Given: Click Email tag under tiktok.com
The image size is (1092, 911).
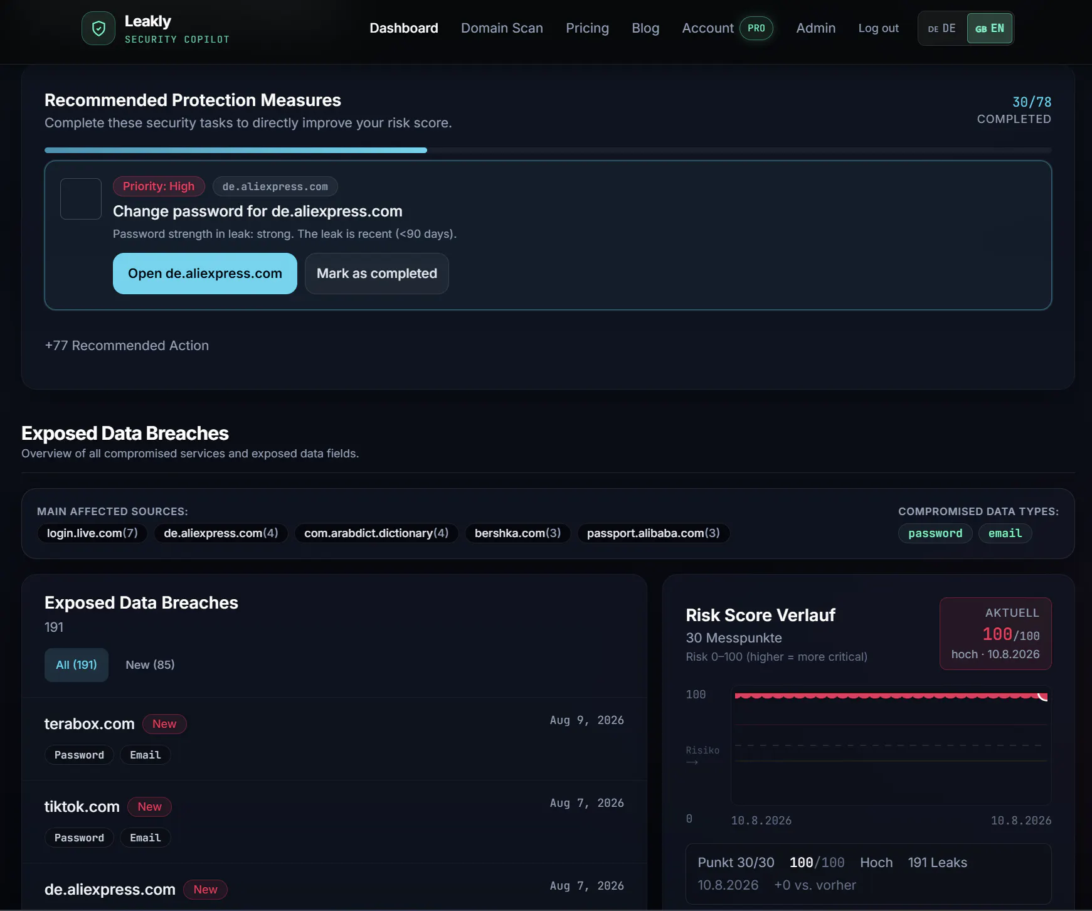Looking at the screenshot, I should 146,838.
